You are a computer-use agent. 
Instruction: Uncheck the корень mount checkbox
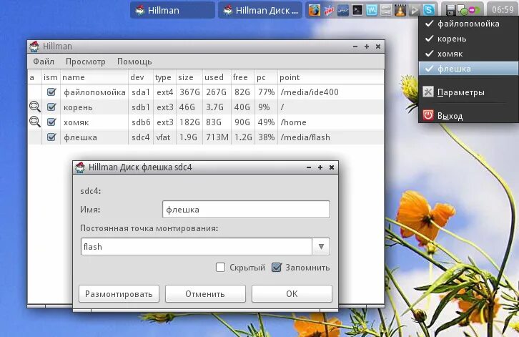[x=51, y=107]
